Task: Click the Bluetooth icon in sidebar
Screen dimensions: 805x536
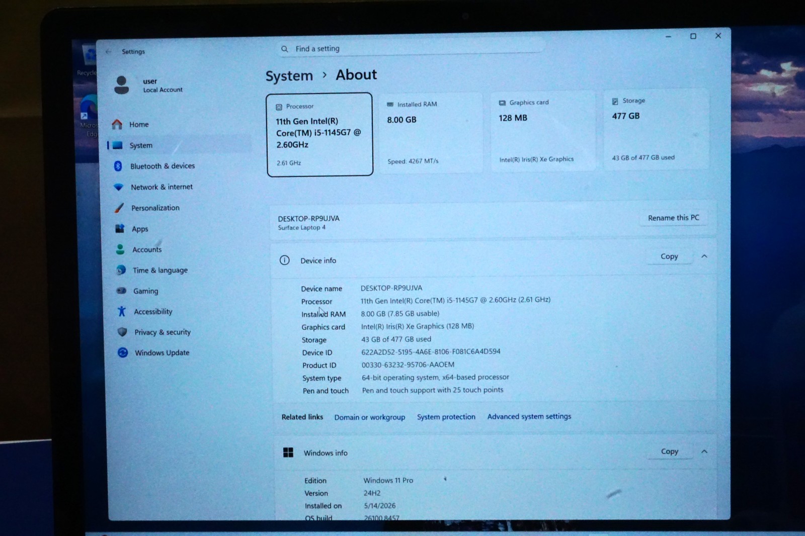Action: tap(118, 166)
